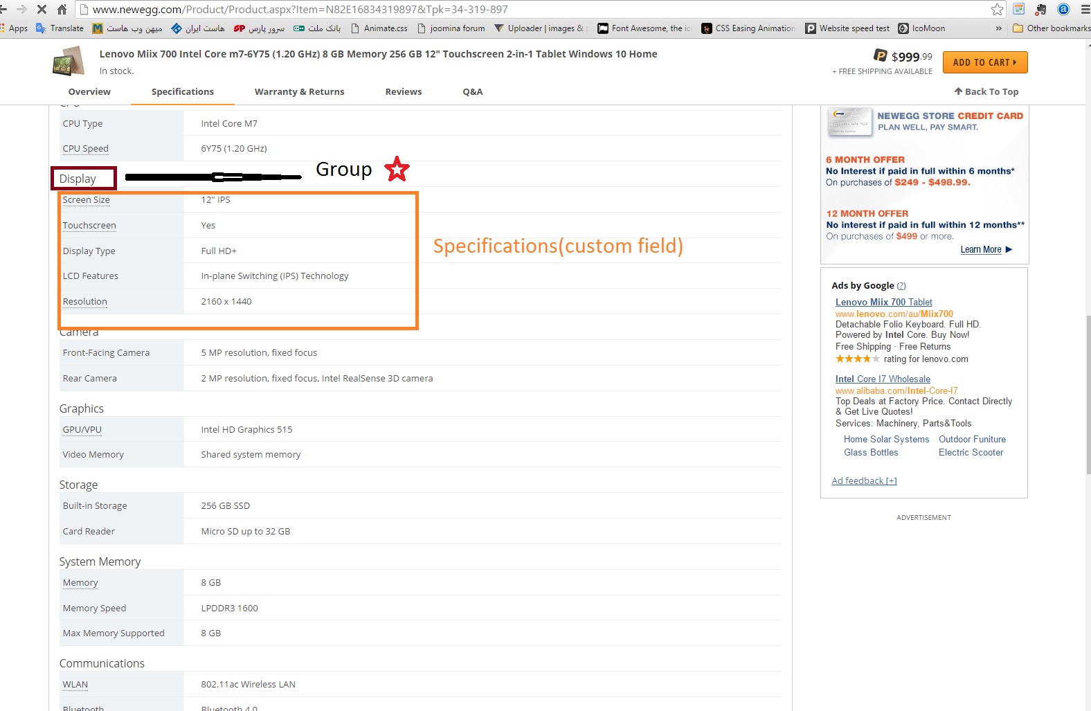
Task: Switch to the Overview tab
Action: click(x=89, y=91)
